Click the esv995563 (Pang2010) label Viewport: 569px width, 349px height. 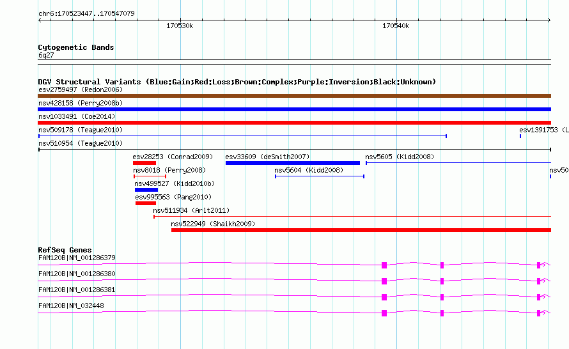click(173, 197)
